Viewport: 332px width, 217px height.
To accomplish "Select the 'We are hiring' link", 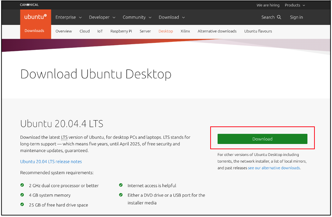I will tap(268, 5).
